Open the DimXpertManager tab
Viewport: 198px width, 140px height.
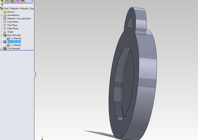coord(18,1)
